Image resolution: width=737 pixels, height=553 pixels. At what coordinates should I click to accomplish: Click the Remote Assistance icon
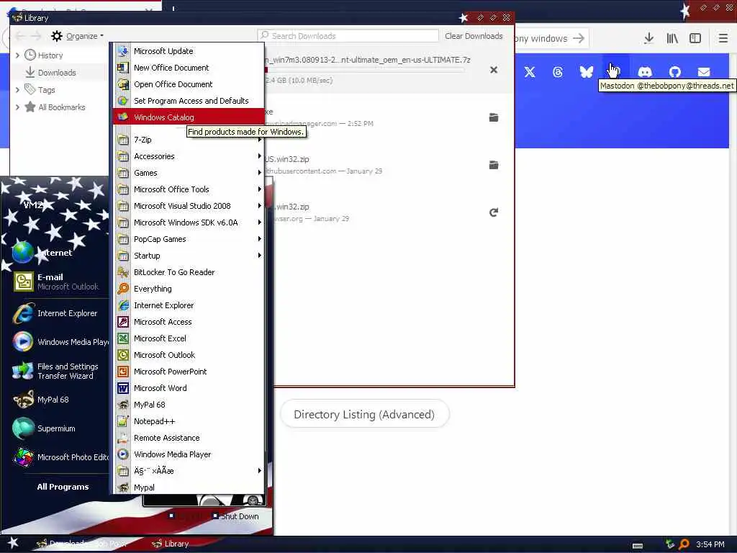point(123,438)
